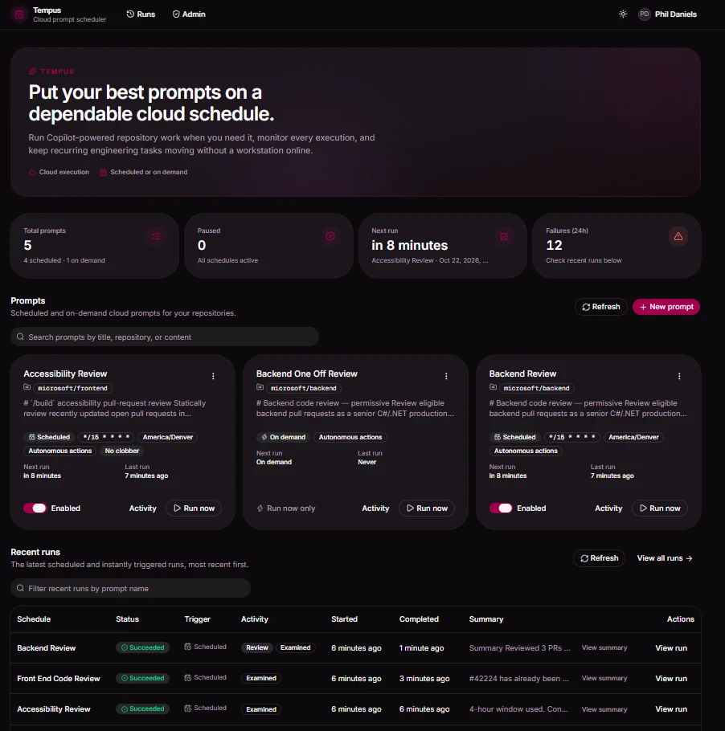The height and width of the screenshot is (731, 725).
Task: Focus the Search prompts input field
Action: tap(165, 337)
